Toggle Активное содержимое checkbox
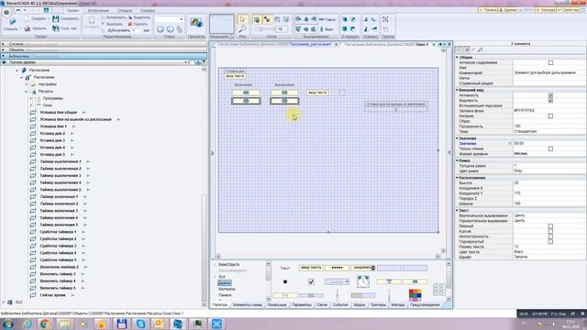 tap(550, 62)
